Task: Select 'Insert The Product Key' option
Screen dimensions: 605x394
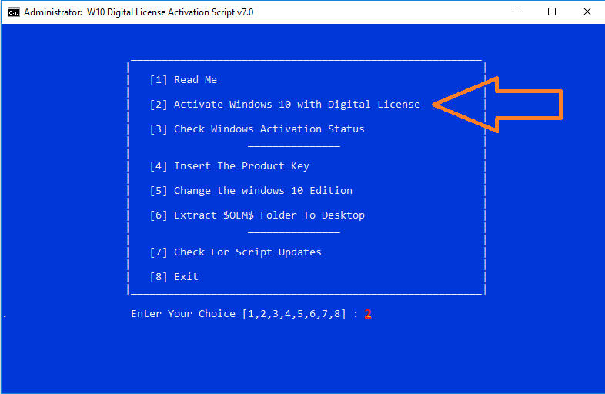Action: tap(229, 166)
